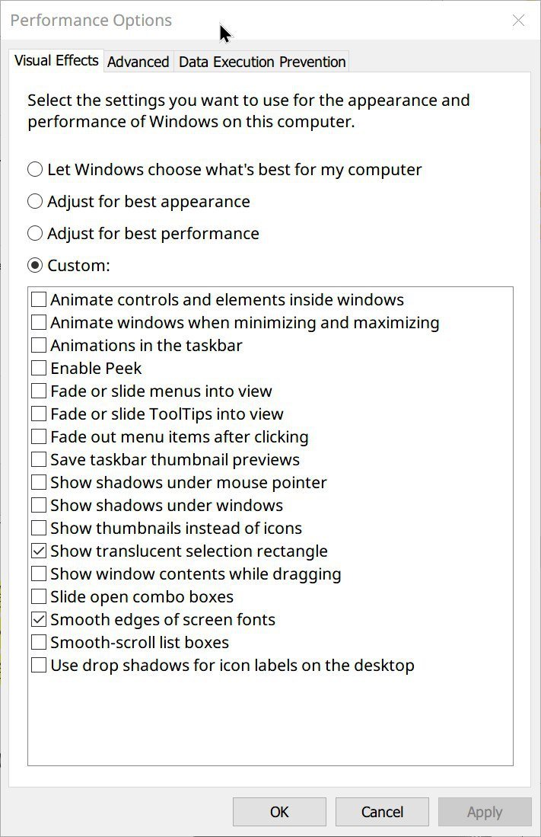Screen dimensions: 541x837
Task: Turn on Animations in the taskbar
Action: click(39, 345)
